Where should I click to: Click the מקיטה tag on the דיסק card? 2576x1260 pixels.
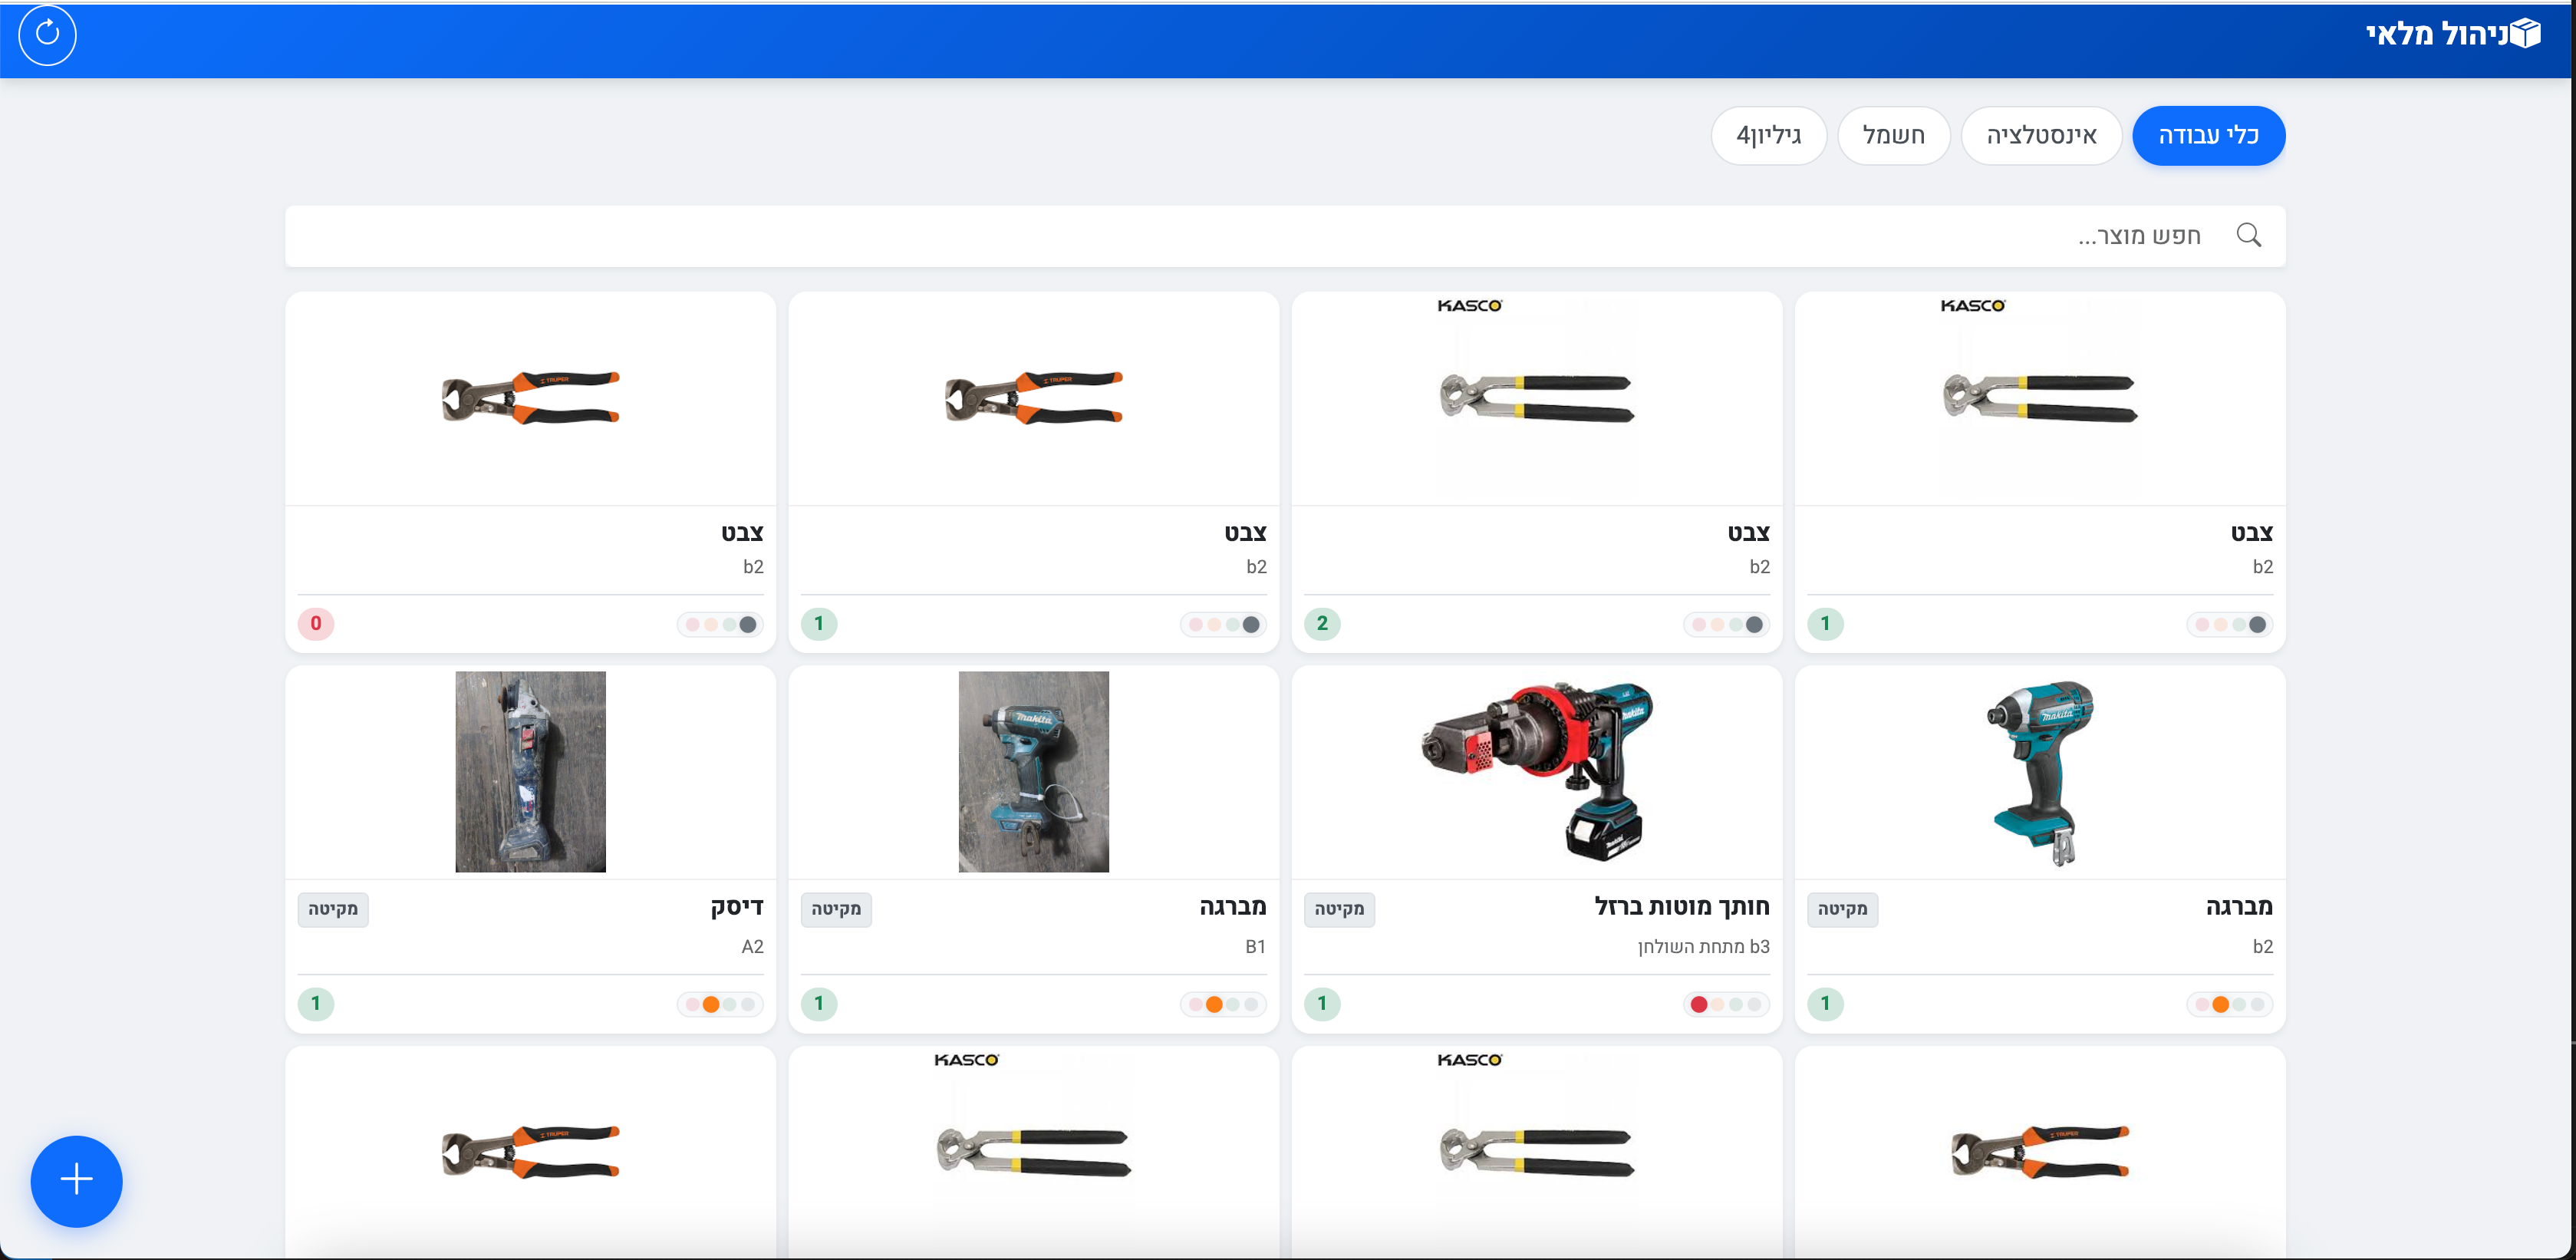click(x=333, y=909)
